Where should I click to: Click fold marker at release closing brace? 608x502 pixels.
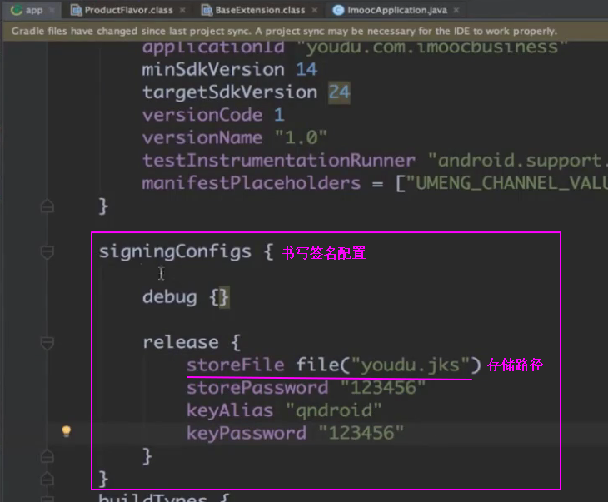click(x=47, y=455)
